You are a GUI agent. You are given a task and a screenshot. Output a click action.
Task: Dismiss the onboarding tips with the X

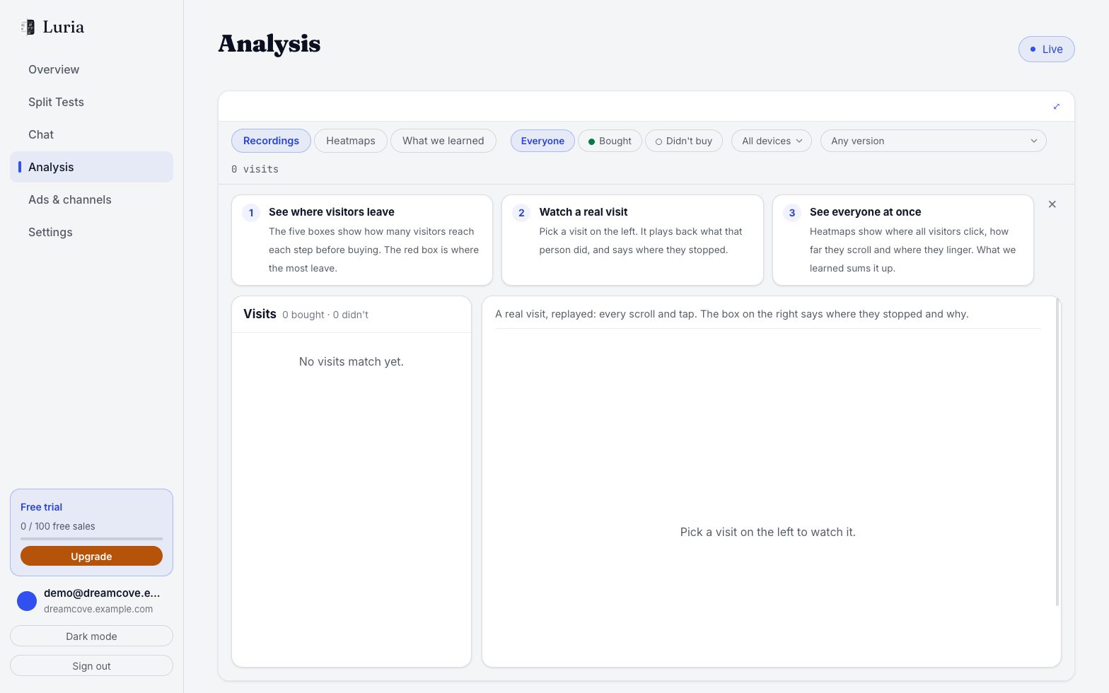pyautogui.click(x=1052, y=204)
